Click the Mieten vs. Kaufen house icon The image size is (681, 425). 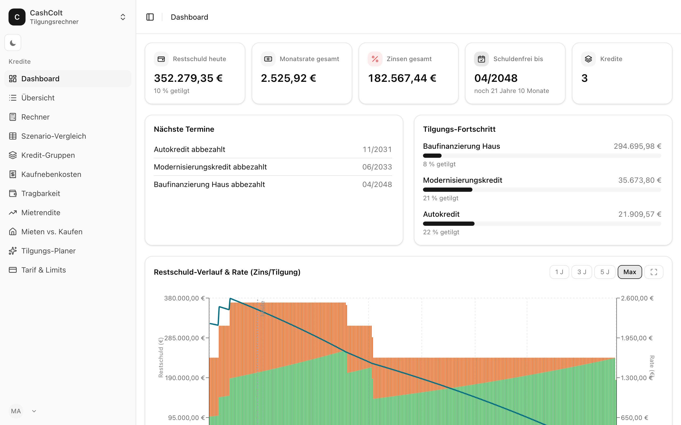[13, 232]
